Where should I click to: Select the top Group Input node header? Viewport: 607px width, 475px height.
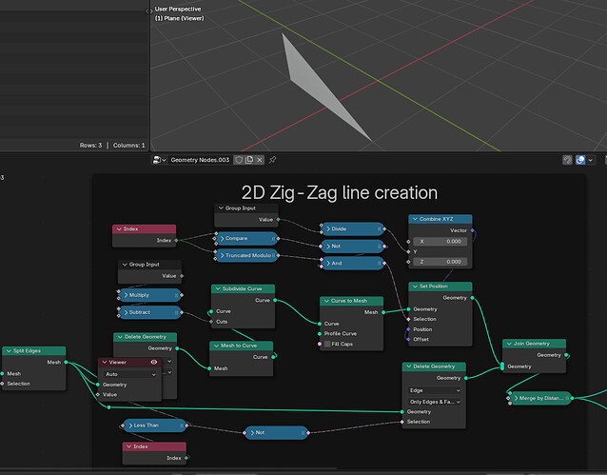click(x=246, y=208)
